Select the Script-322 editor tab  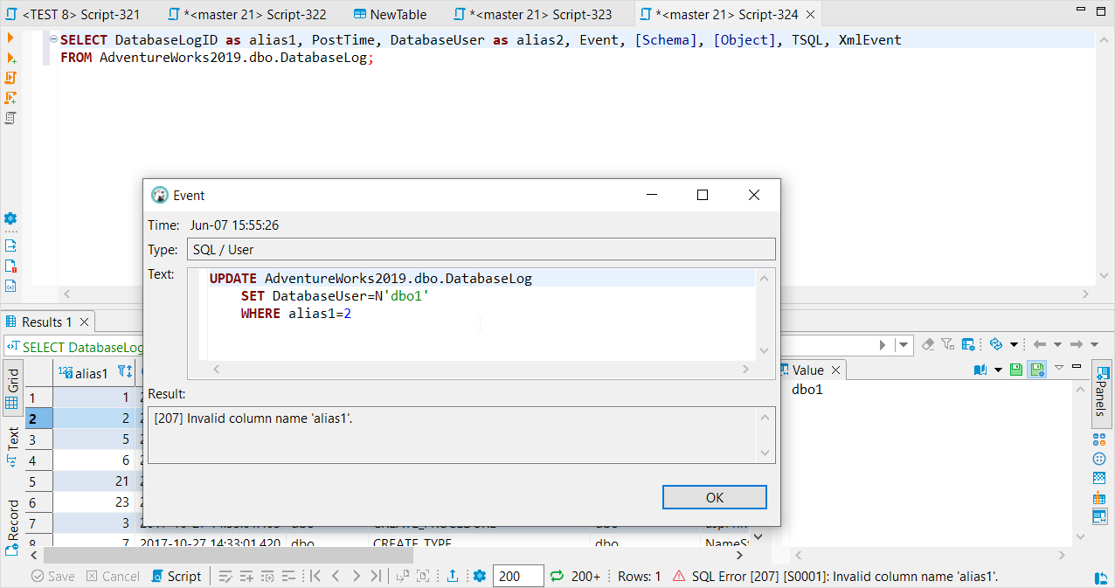tap(246, 14)
